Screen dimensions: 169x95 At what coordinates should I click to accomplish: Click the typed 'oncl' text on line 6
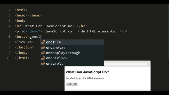pos(36,37)
